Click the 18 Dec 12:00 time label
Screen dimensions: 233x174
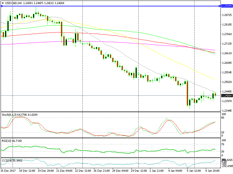27,171
